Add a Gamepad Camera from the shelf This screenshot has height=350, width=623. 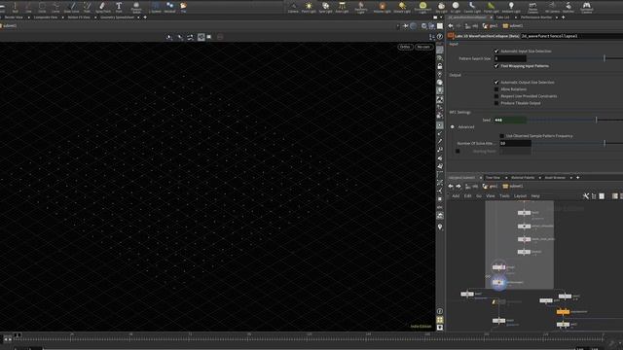point(586,7)
